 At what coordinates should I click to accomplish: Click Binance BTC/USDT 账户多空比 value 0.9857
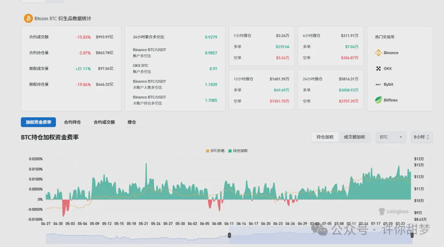tap(211, 53)
